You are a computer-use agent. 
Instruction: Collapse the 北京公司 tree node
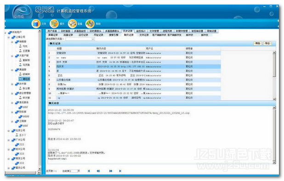tap(9, 130)
